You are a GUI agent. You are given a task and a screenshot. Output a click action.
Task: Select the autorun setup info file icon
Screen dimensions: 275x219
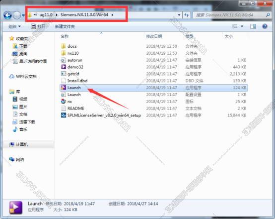click(64, 60)
